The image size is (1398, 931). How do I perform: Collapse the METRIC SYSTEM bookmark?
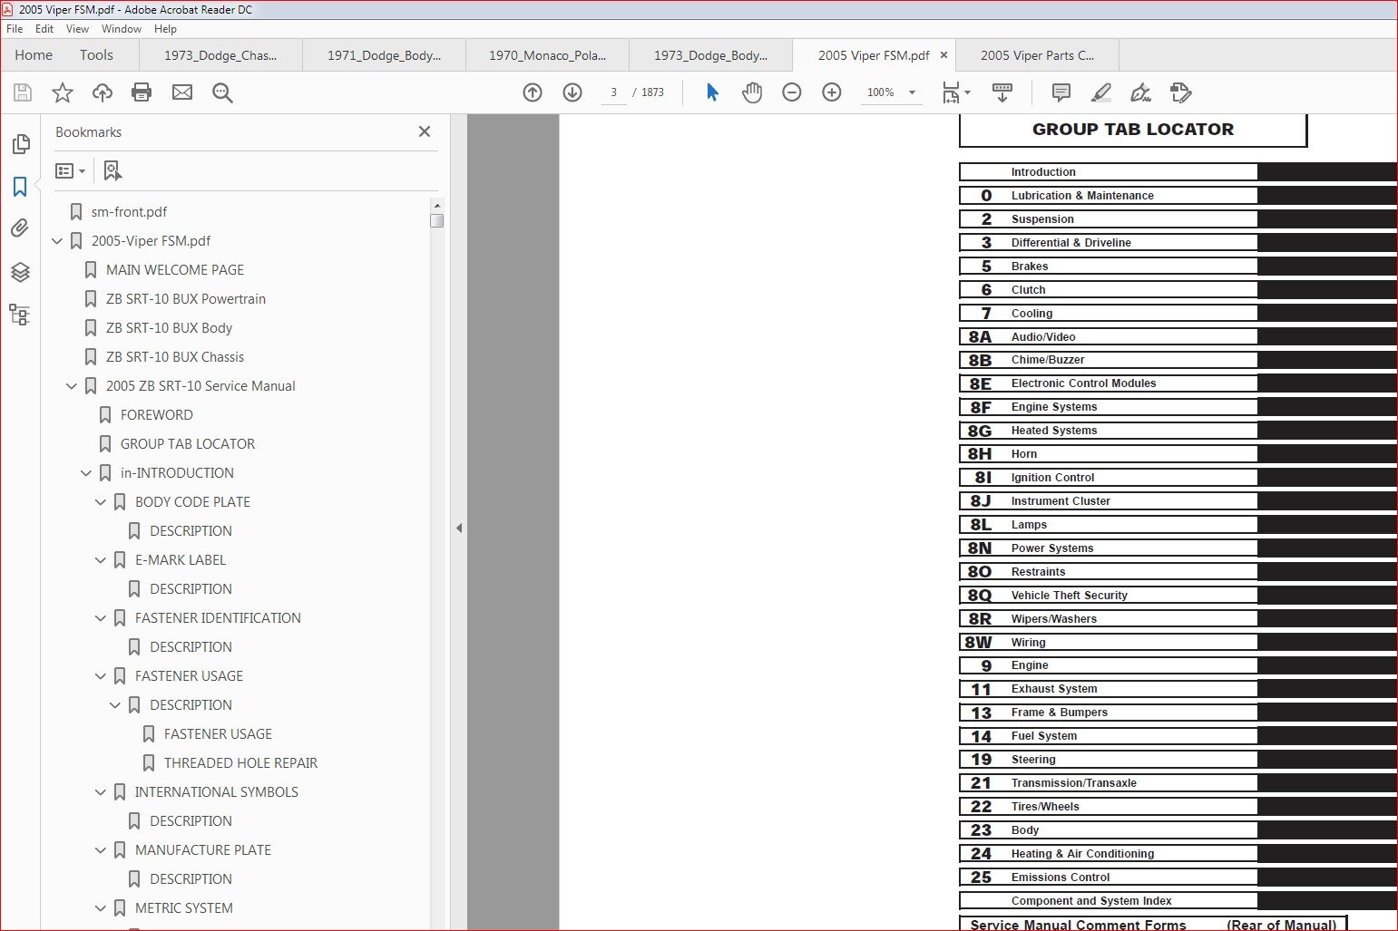(101, 908)
